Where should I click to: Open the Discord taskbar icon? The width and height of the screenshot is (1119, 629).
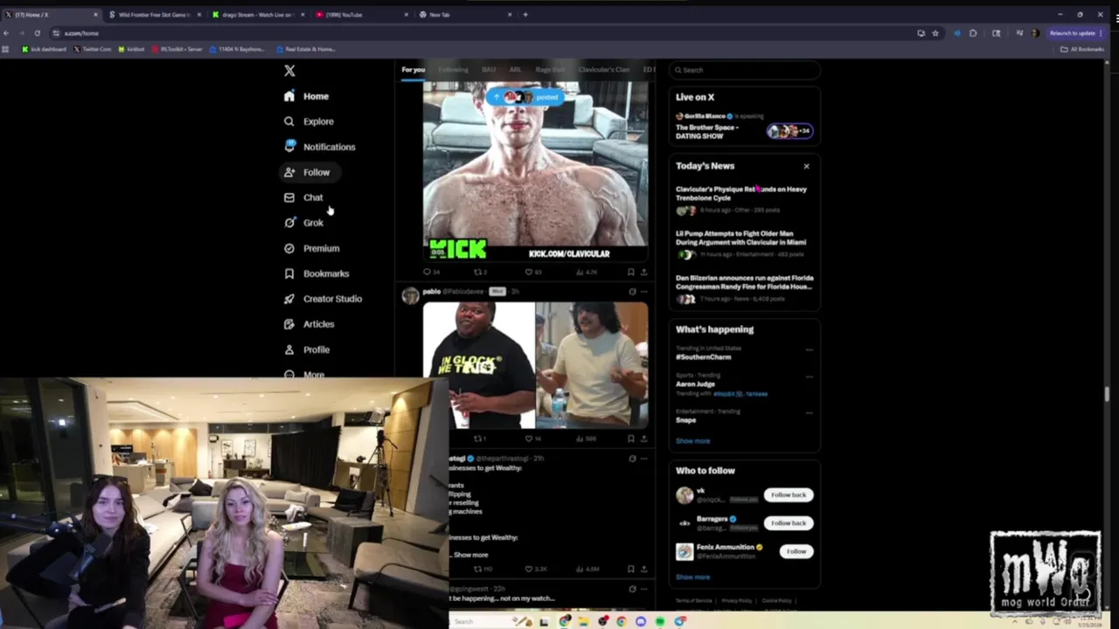click(x=641, y=621)
